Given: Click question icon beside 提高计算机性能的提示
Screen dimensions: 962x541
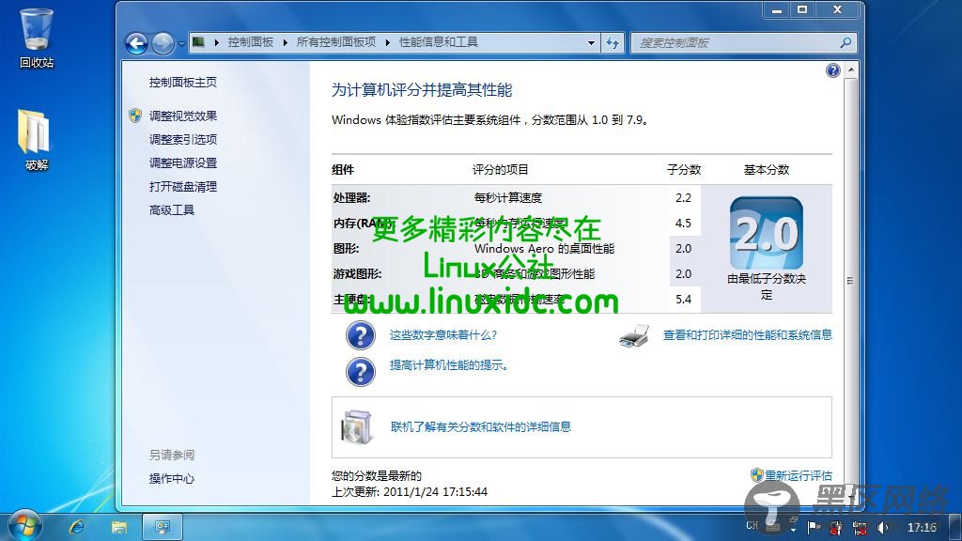Looking at the screenshot, I should 360,372.
